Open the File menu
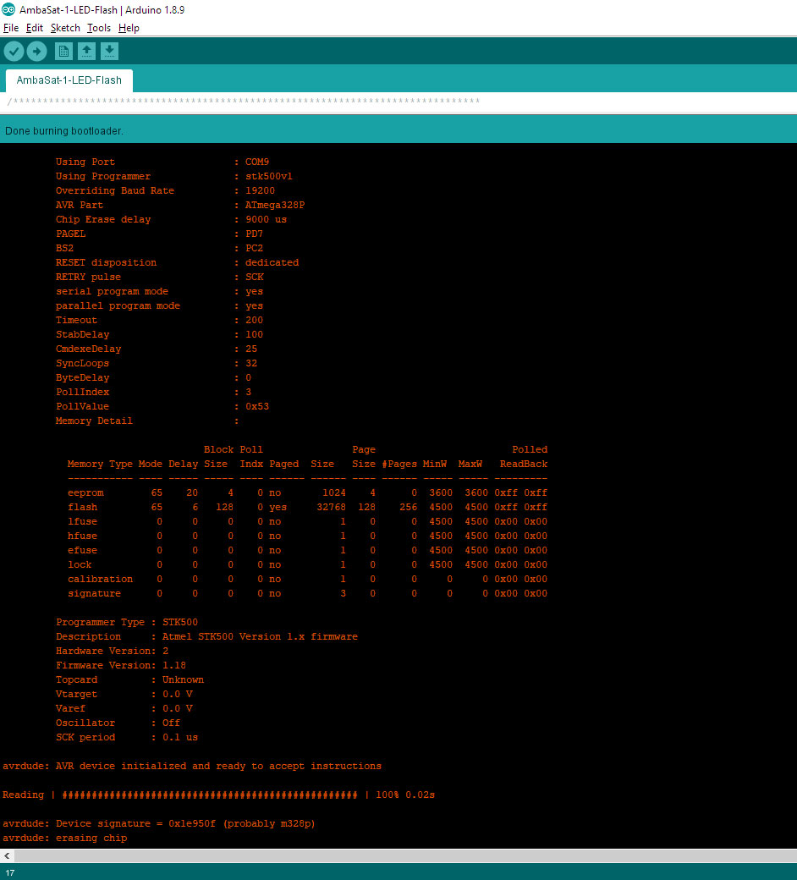This screenshot has width=797, height=880. tap(11, 28)
